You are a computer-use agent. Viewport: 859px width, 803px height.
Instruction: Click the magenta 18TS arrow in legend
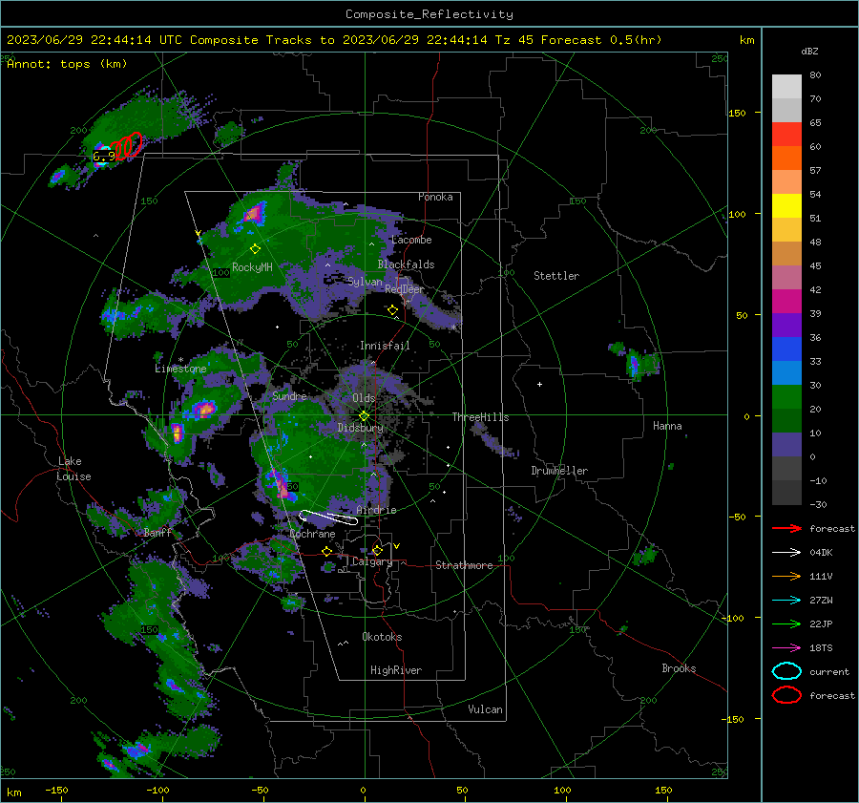coord(786,648)
